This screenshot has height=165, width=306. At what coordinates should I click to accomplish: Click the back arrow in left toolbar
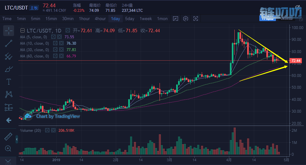click(x=9, y=120)
